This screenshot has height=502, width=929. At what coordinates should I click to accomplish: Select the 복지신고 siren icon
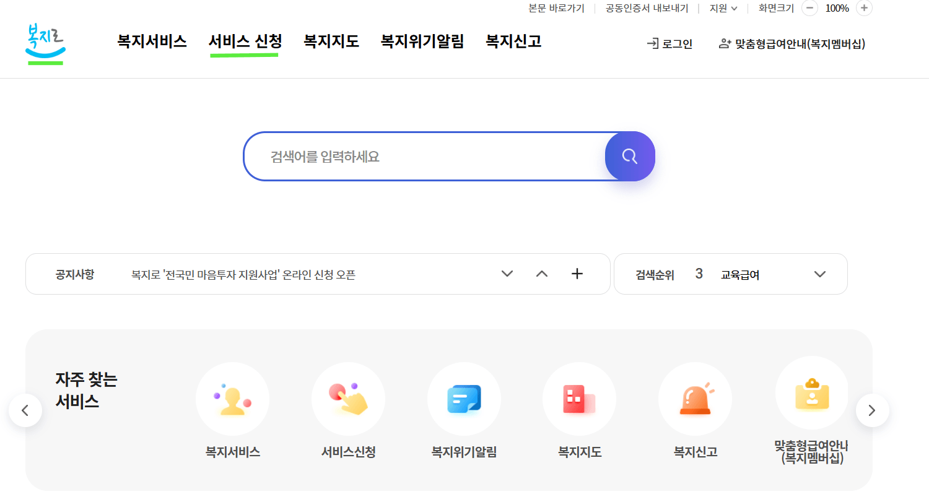(695, 399)
